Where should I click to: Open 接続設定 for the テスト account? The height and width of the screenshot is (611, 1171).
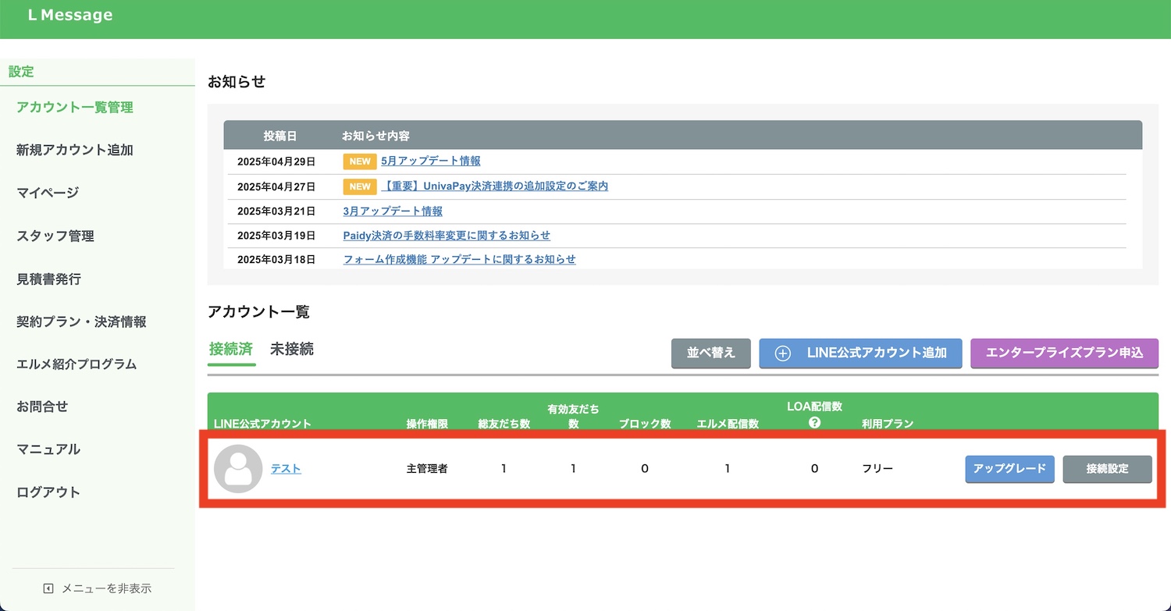(1107, 469)
